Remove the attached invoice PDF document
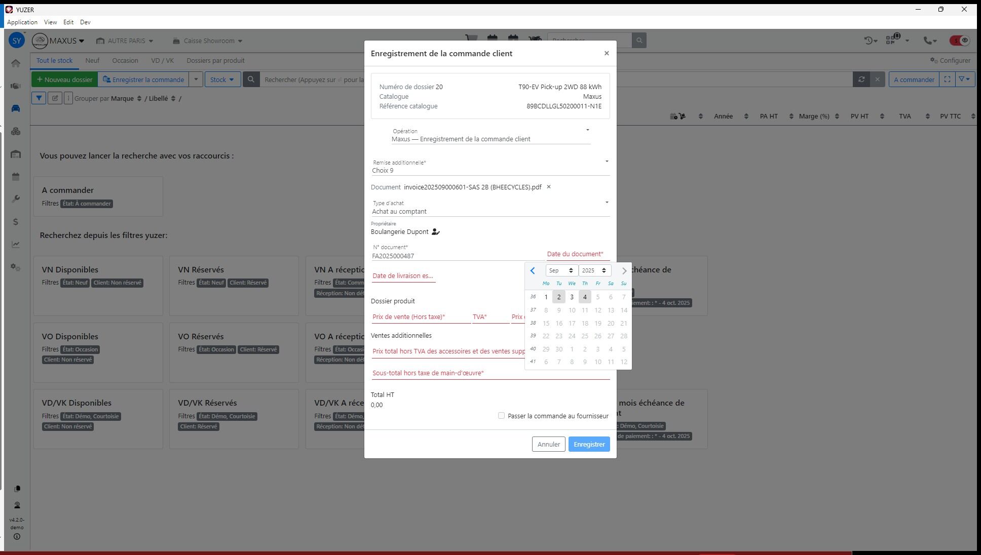Screen dimensions: 981x555 [548, 187]
